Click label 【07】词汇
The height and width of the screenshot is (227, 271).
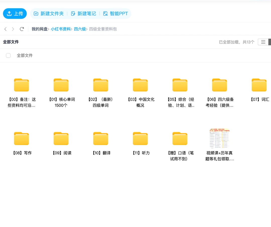click(x=260, y=99)
